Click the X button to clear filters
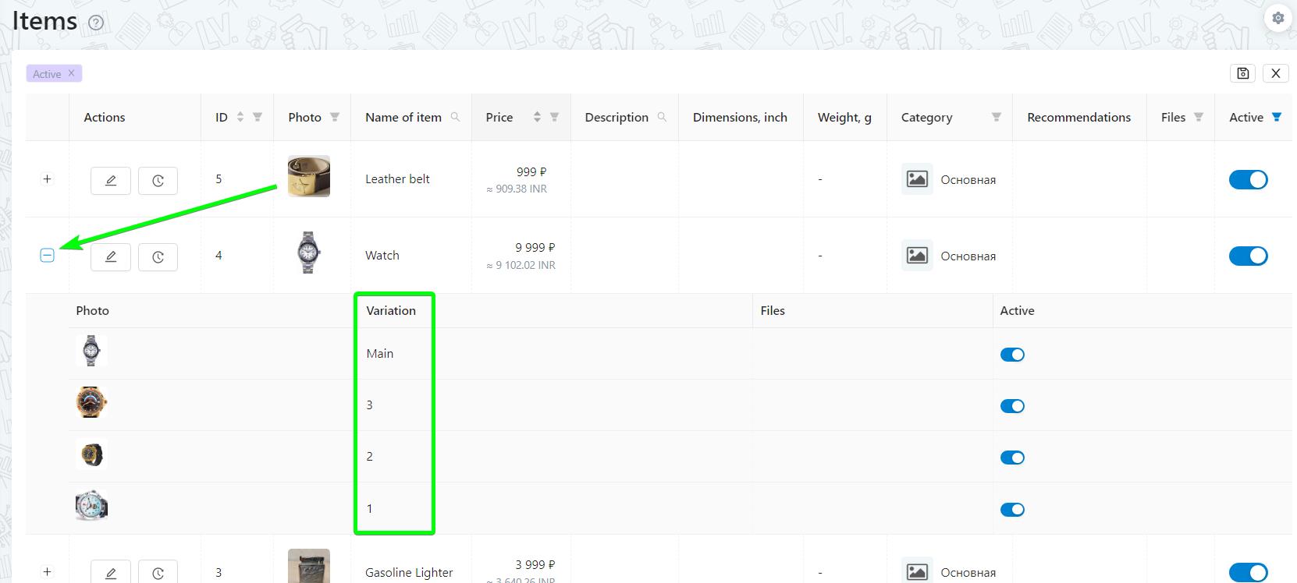1297x583 pixels. click(1276, 73)
